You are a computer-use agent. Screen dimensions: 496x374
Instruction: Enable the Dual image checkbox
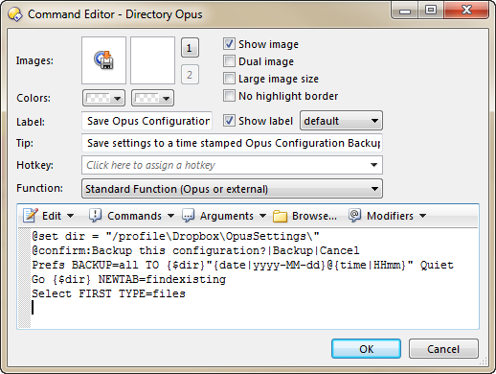click(229, 61)
